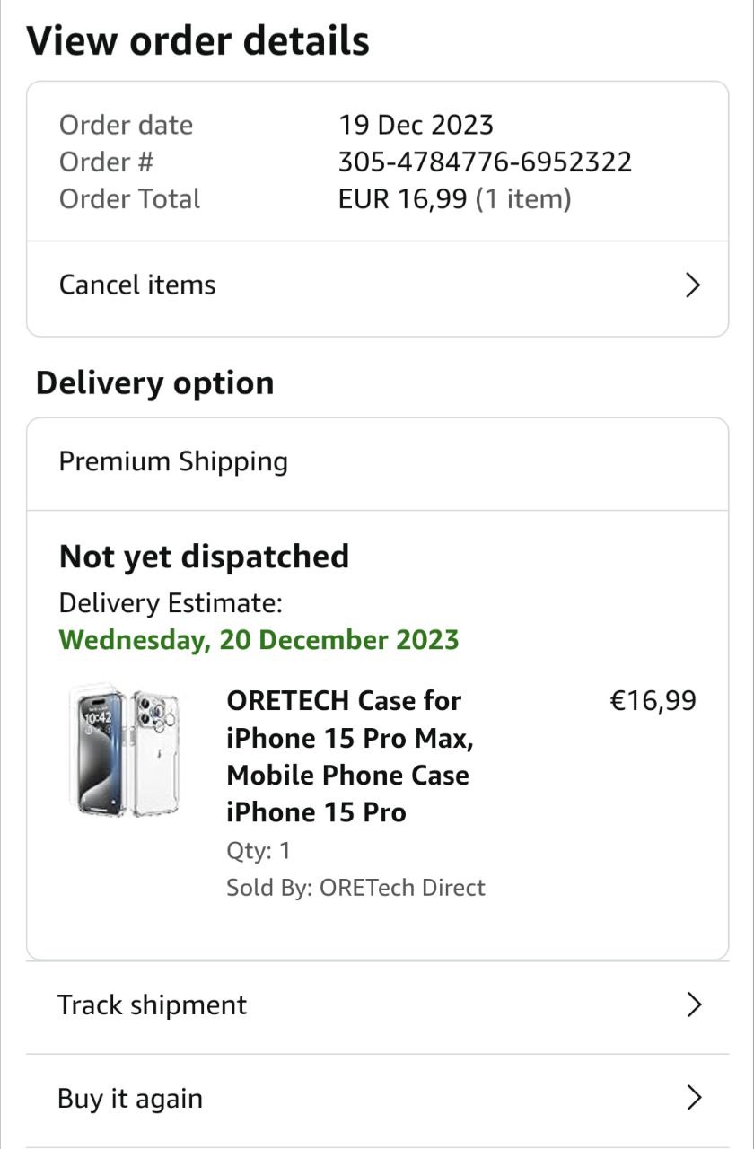Screen dimensions: 754x1149
Task: Tap the order number 305-4784776-6952322
Action: [485, 162]
